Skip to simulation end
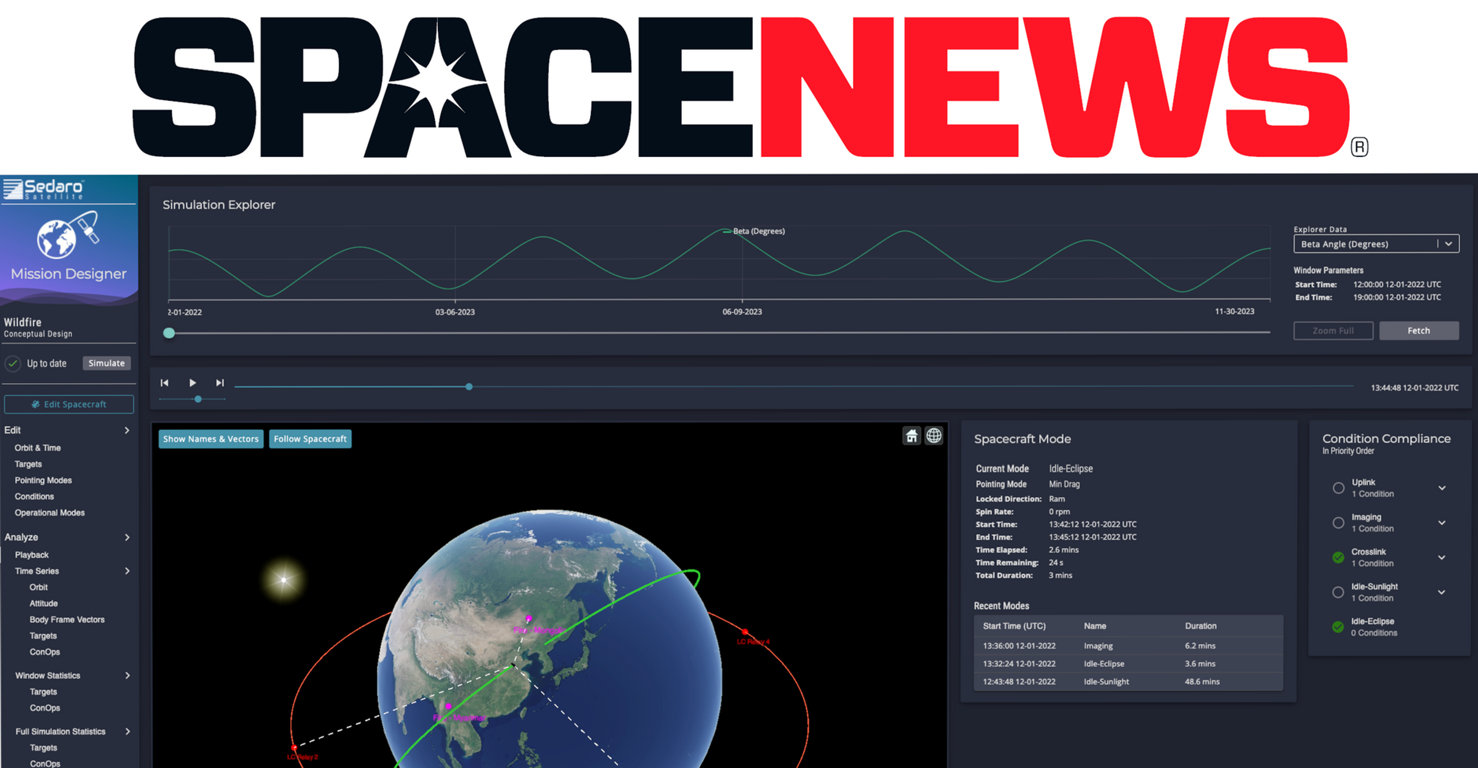The width and height of the screenshot is (1478, 768). (220, 382)
